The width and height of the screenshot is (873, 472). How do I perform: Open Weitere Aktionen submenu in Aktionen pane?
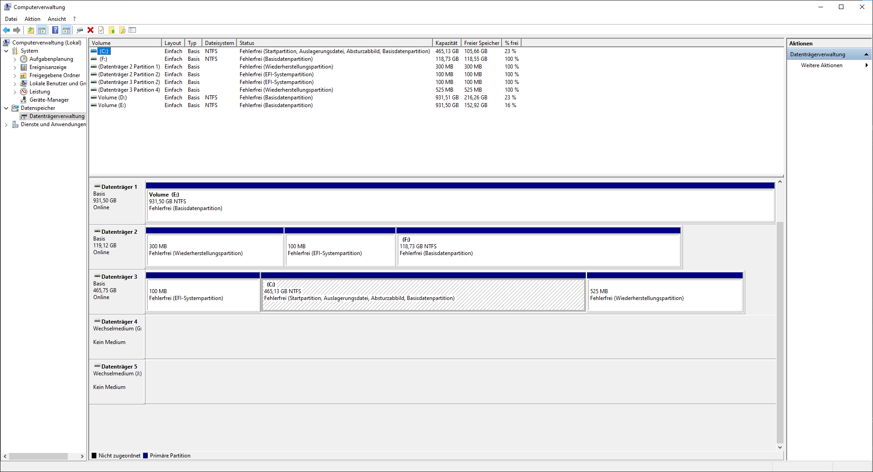coord(829,65)
